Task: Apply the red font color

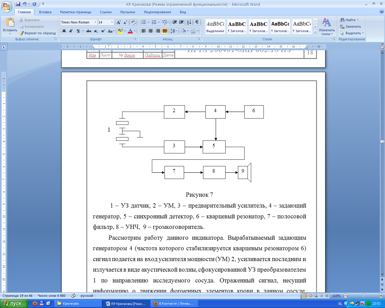Action: pos(130,31)
